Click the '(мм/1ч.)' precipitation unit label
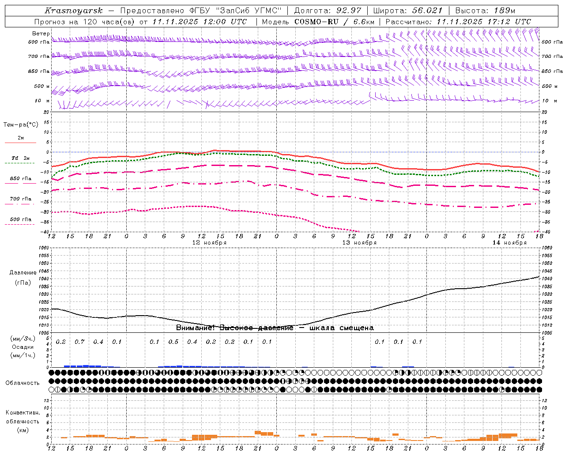The height and width of the screenshot is (452, 565). pos(23,355)
